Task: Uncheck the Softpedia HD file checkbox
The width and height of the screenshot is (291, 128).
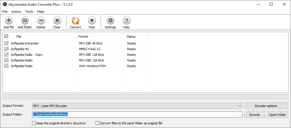Action: click(7, 49)
